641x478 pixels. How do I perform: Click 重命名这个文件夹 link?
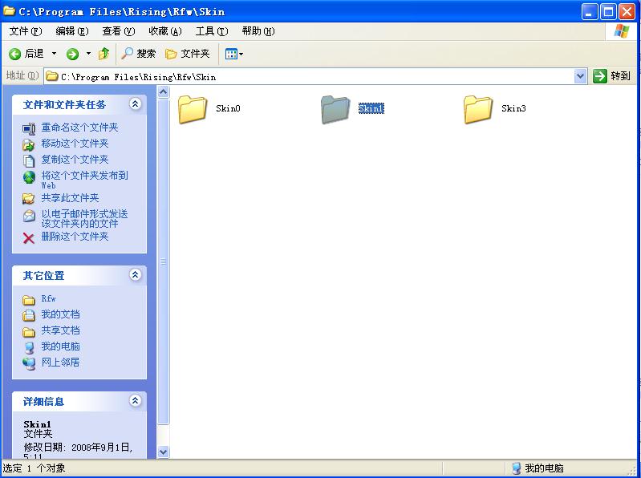[79, 128]
